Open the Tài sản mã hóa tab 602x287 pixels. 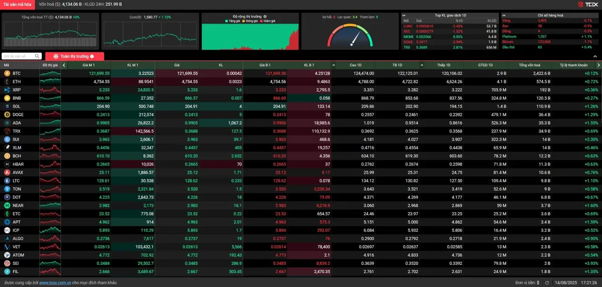pyautogui.click(x=18, y=5)
